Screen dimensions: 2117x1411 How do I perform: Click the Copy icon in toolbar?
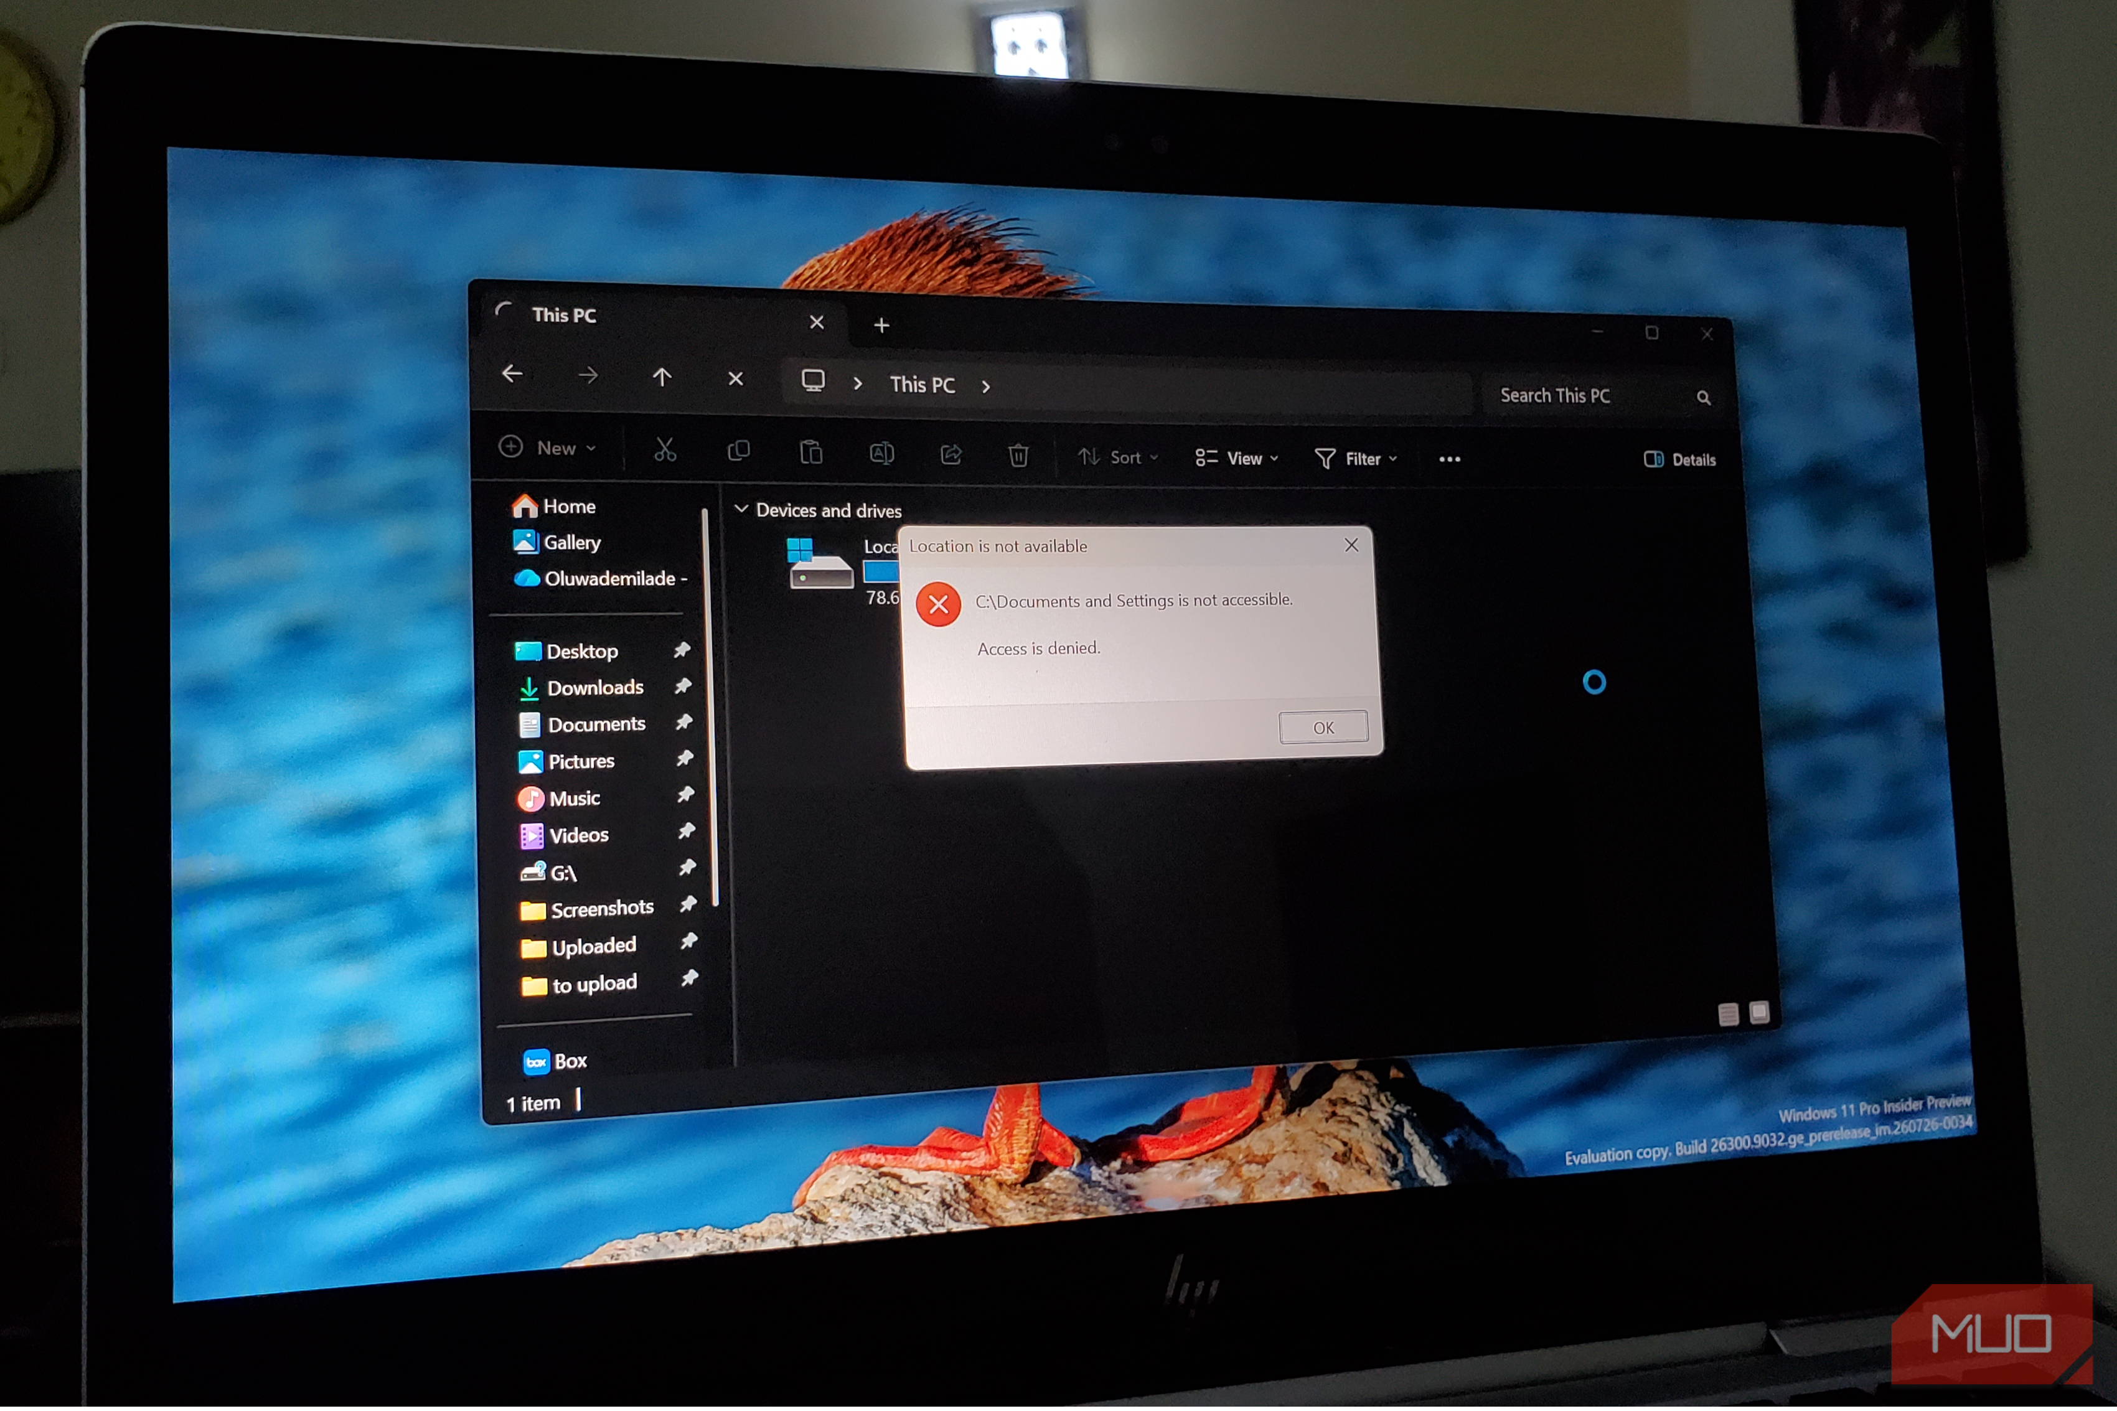point(738,451)
